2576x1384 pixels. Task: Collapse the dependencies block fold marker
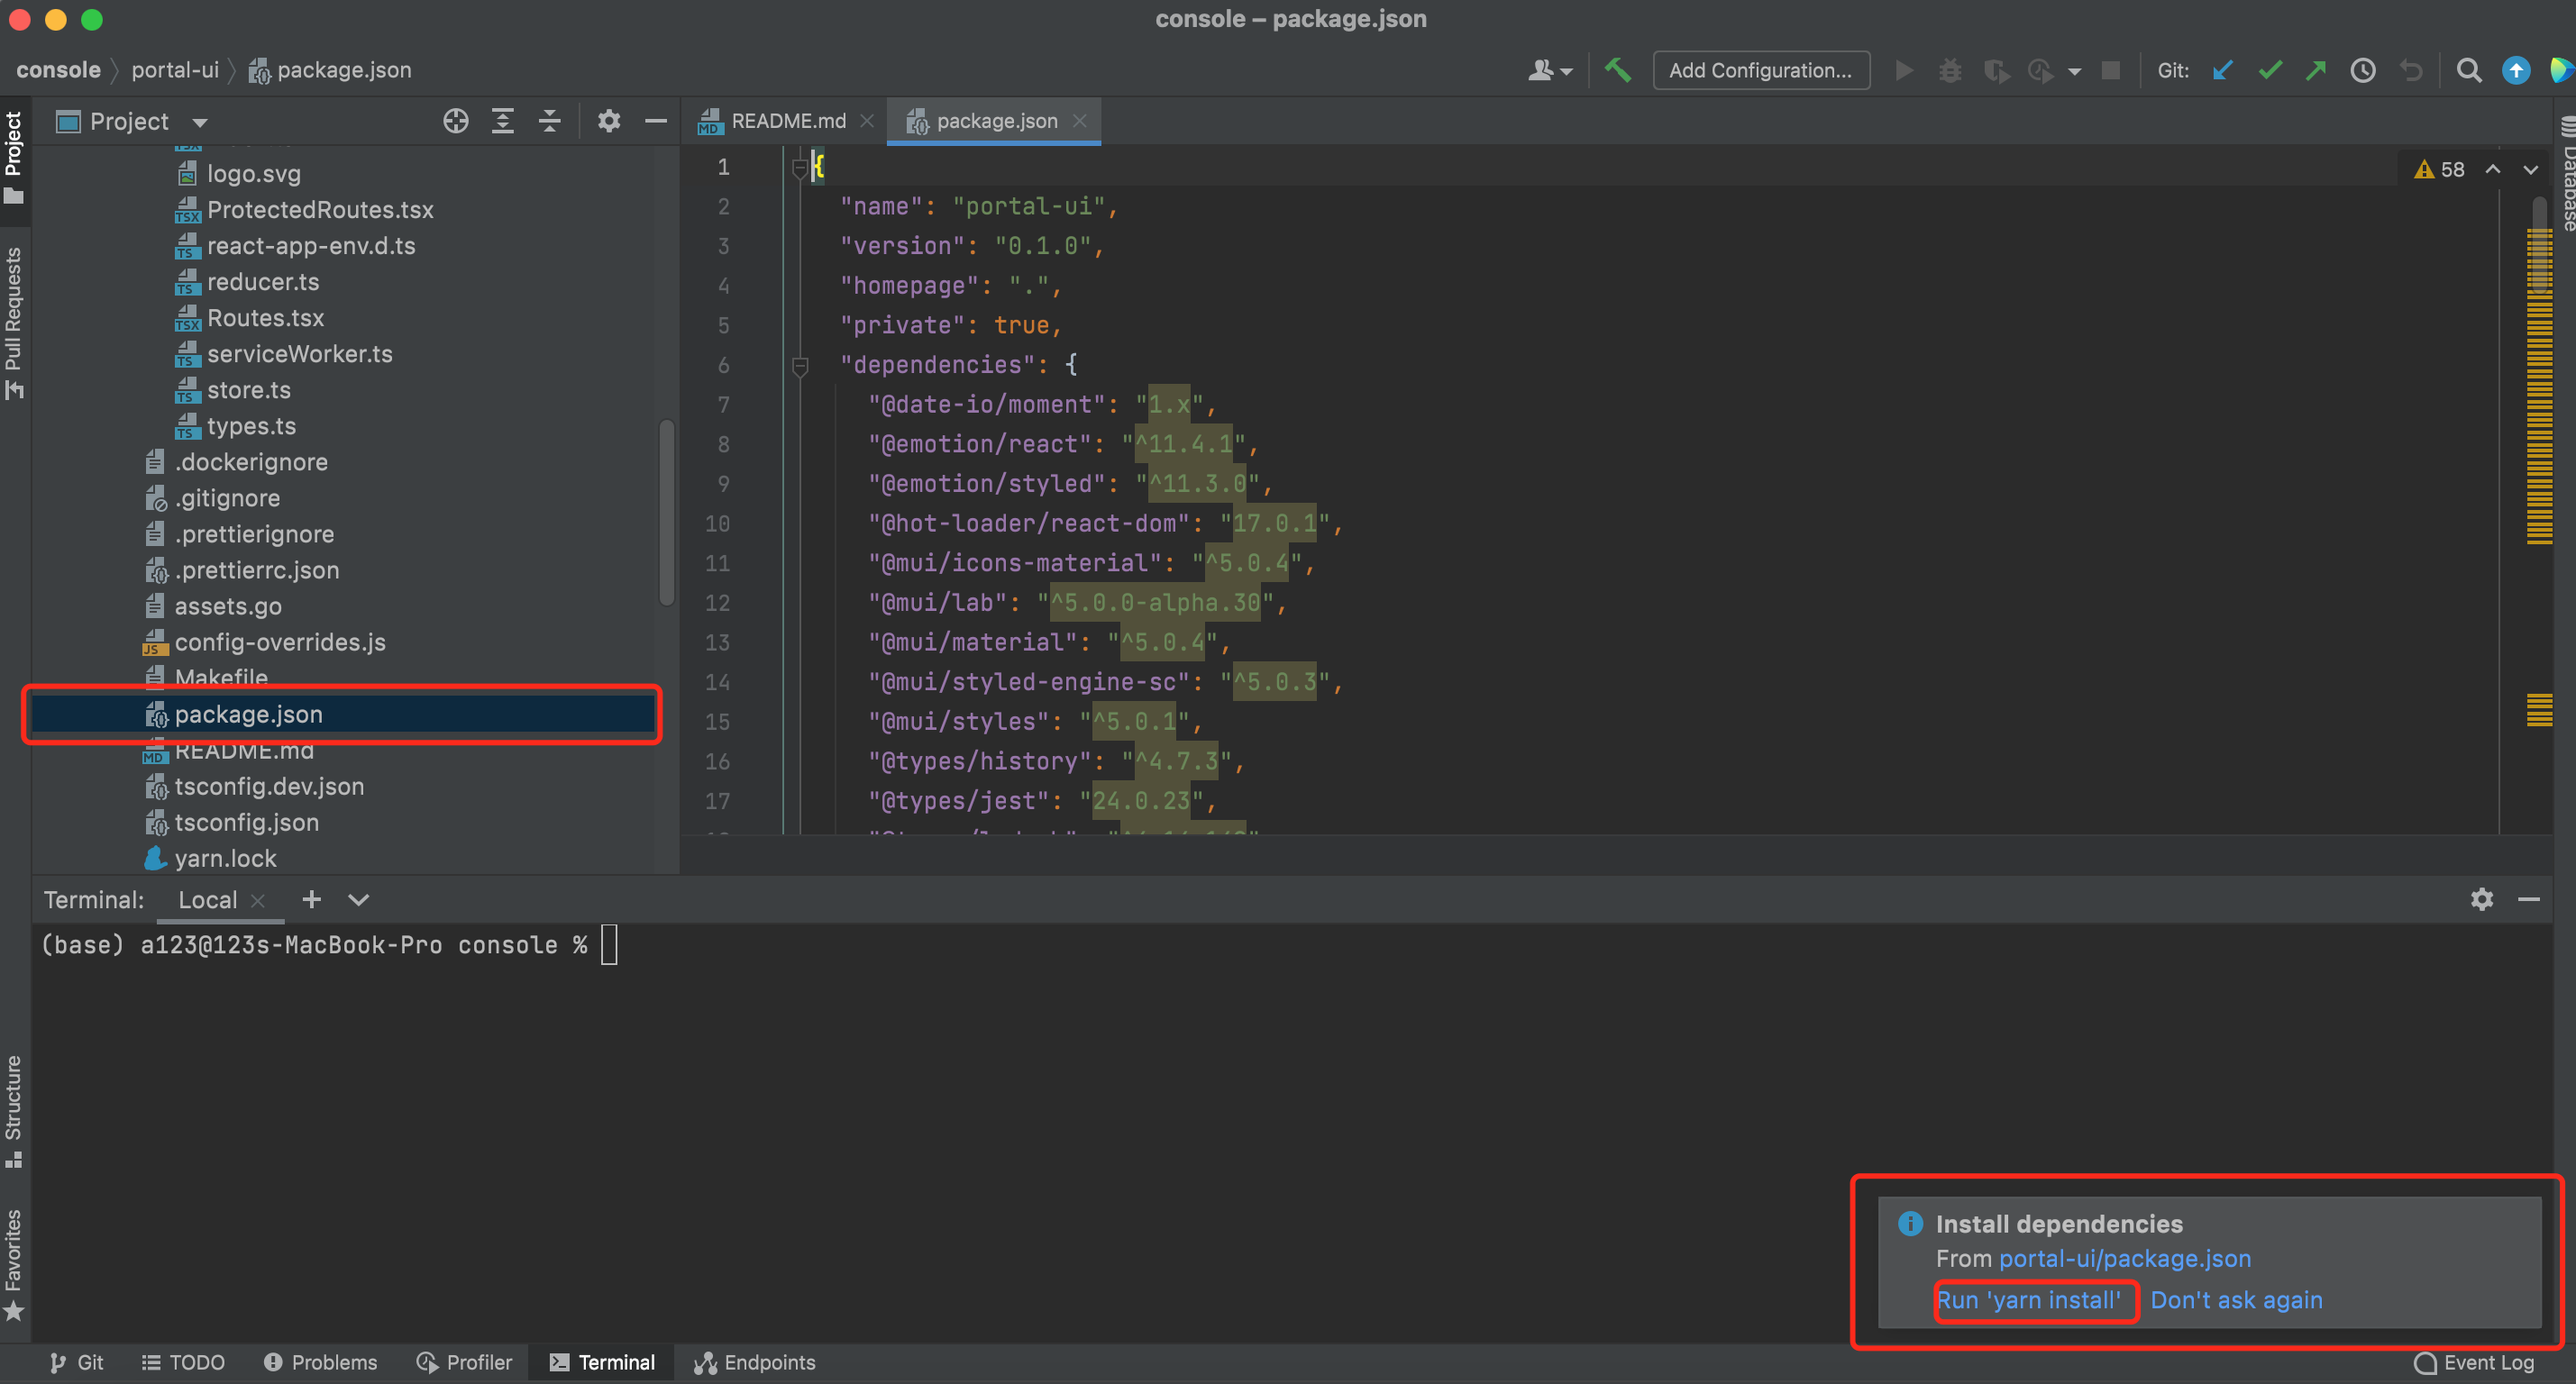800,366
